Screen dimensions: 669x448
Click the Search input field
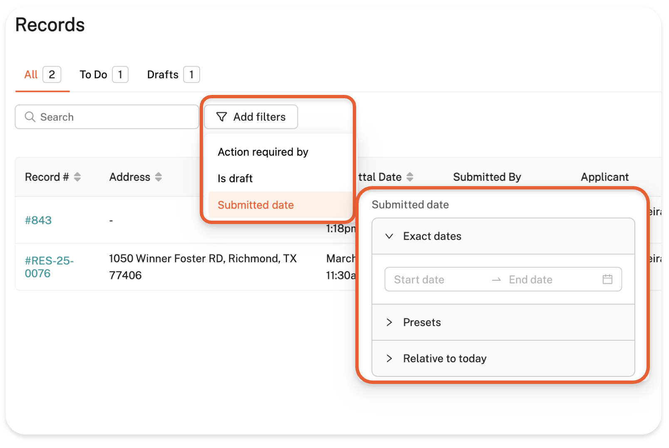point(112,117)
